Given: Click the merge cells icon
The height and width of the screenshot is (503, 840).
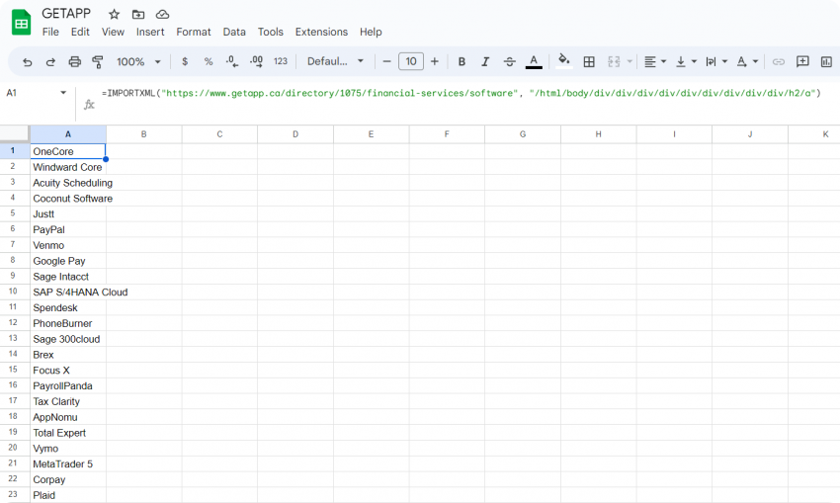Looking at the screenshot, I should coord(614,61).
